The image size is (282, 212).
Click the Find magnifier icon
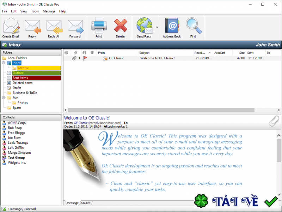tap(194, 25)
